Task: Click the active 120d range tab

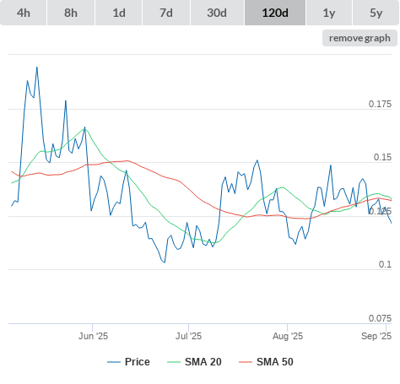Action: coord(275,13)
